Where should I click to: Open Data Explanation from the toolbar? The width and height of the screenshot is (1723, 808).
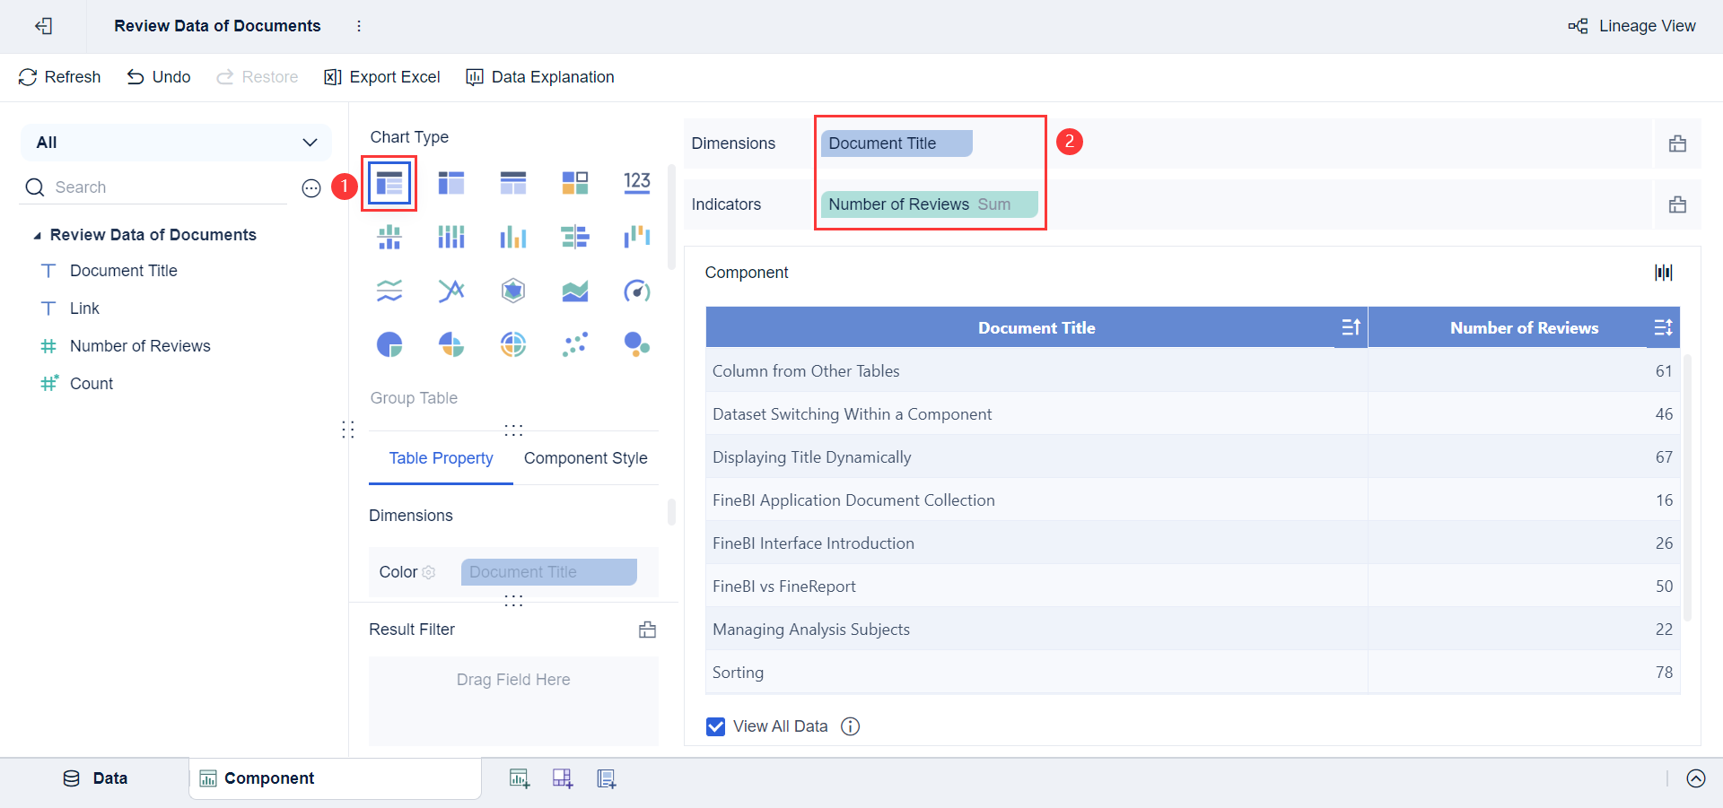coord(540,77)
